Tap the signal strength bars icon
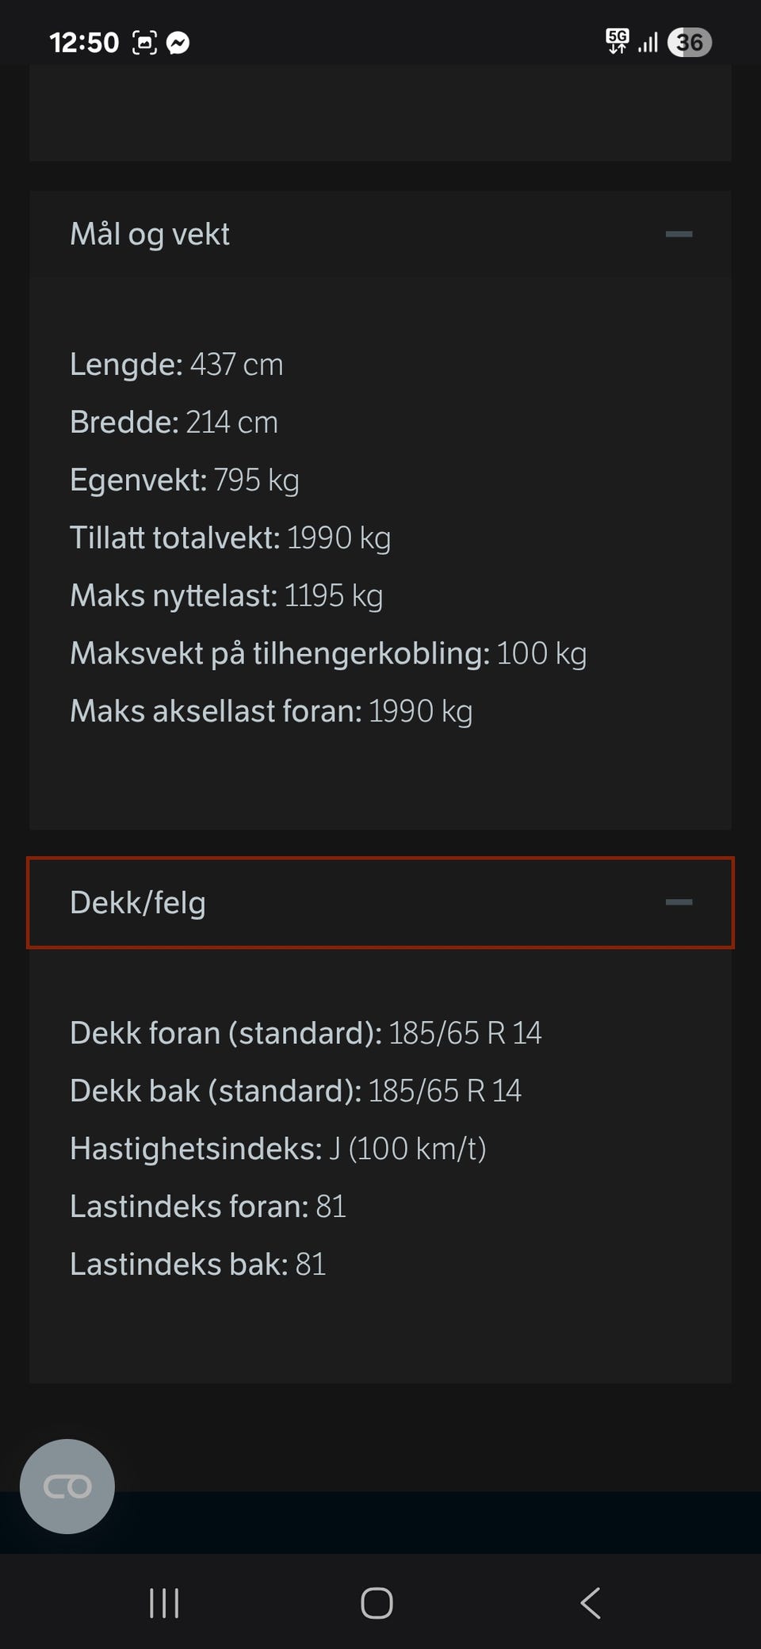 point(648,43)
